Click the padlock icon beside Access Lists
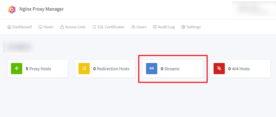 click(62, 27)
